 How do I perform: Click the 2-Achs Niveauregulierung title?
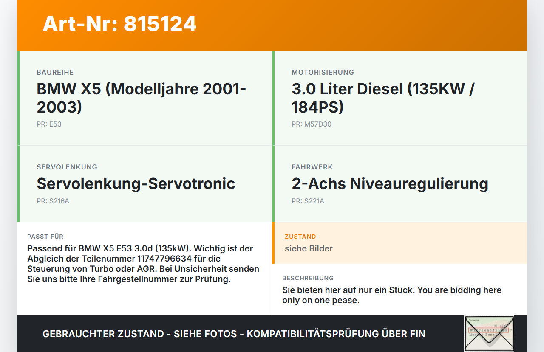[x=390, y=183]
